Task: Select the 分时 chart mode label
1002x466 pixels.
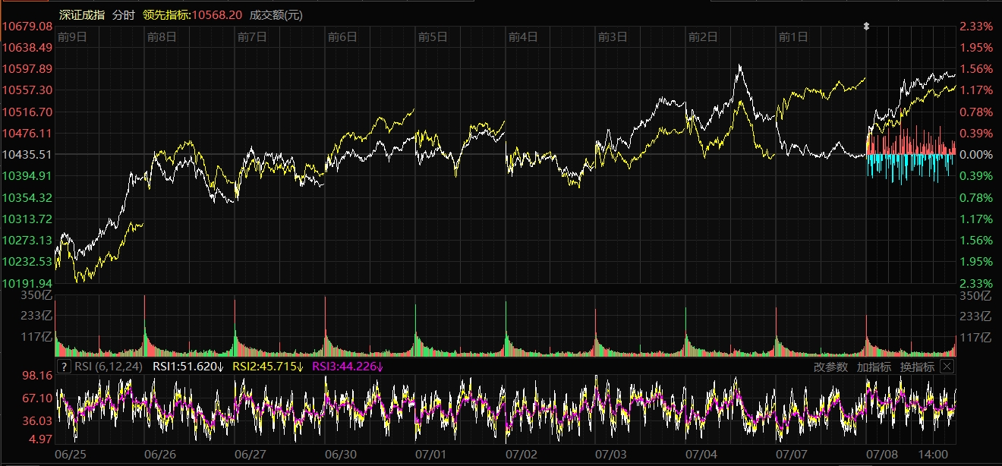Action: click(x=123, y=15)
